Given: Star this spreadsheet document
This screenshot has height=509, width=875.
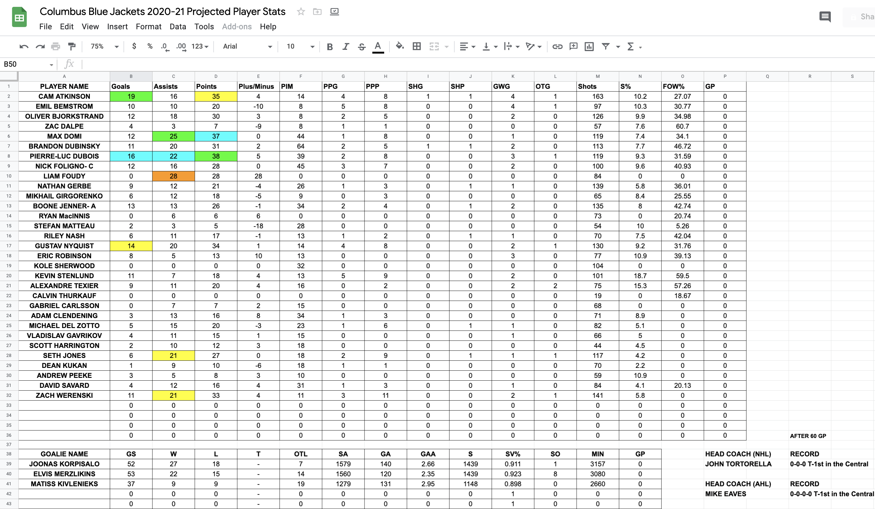Looking at the screenshot, I should tap(301, 12).
